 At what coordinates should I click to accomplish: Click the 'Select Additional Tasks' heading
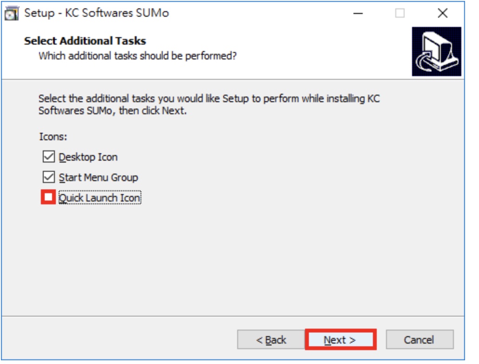85,41
